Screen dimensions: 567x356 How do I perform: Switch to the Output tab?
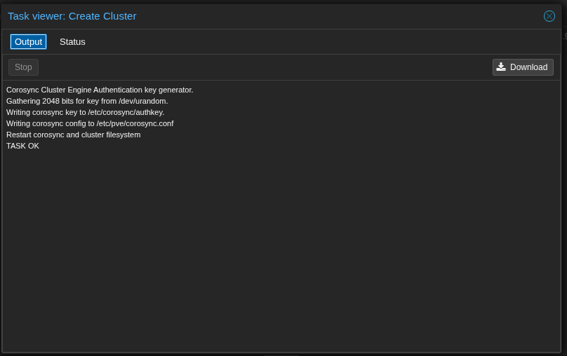point(28,42)
